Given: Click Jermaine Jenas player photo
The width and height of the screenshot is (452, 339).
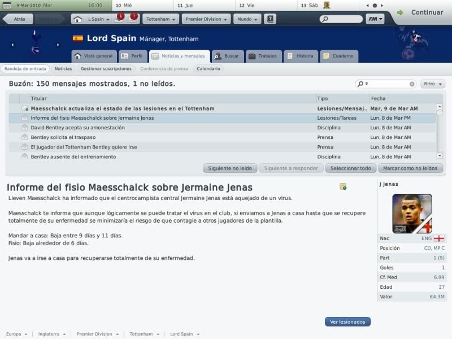Looking at the screenshot, I should (x=412, y=214).
